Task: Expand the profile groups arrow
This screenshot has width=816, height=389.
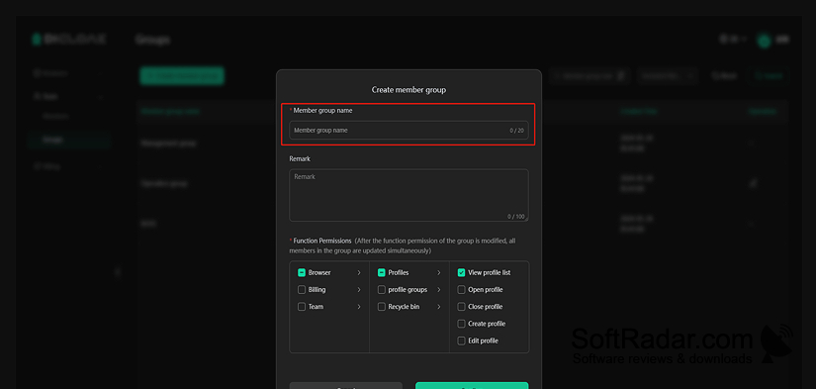Action: pos(439,290)
